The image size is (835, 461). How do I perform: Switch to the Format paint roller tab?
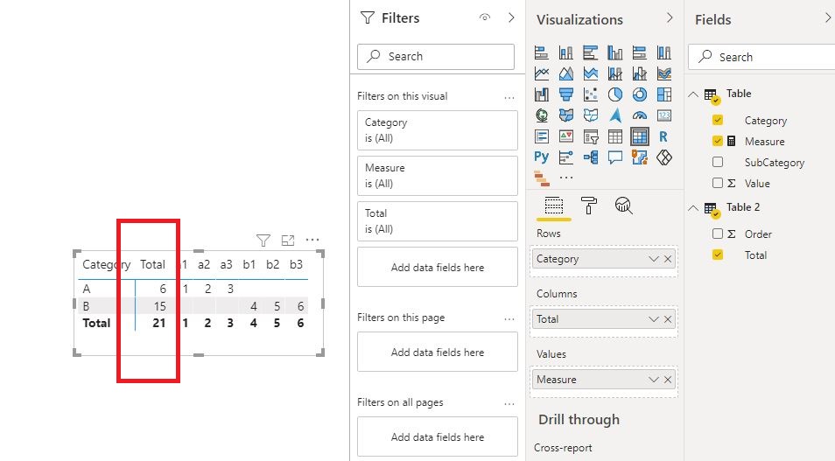[x=588, y=206]
